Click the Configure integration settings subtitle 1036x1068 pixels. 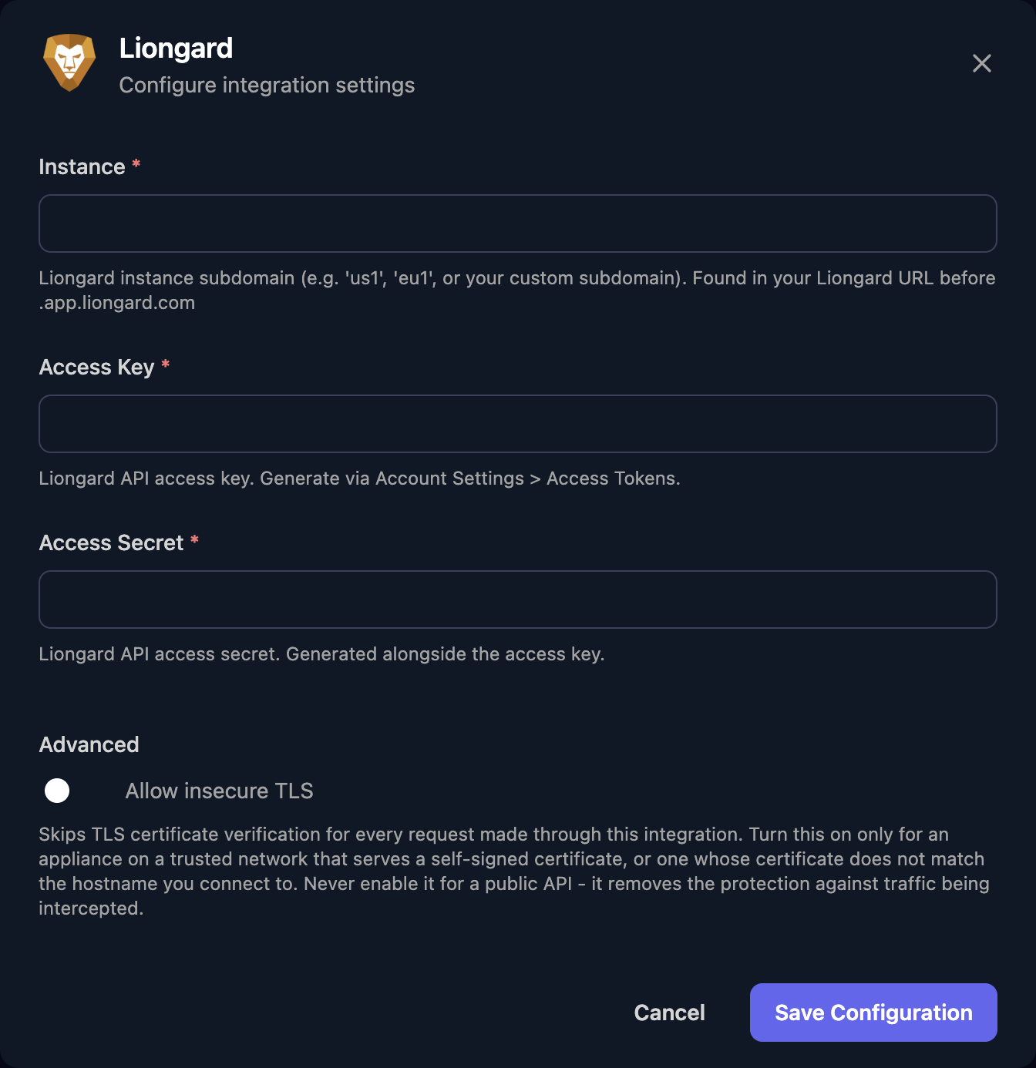[x=267, y=85]
